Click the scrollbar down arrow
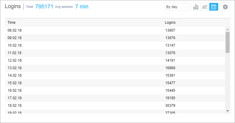Image resolution: width=235 pixels, height=123 pixels. 228,111
